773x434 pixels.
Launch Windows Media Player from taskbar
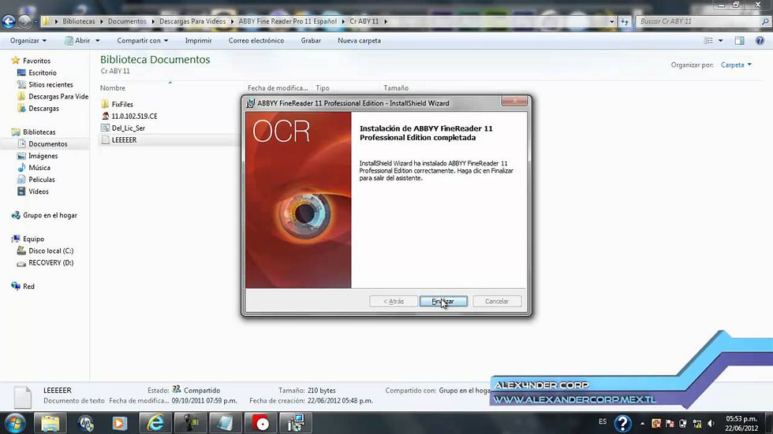120,423
